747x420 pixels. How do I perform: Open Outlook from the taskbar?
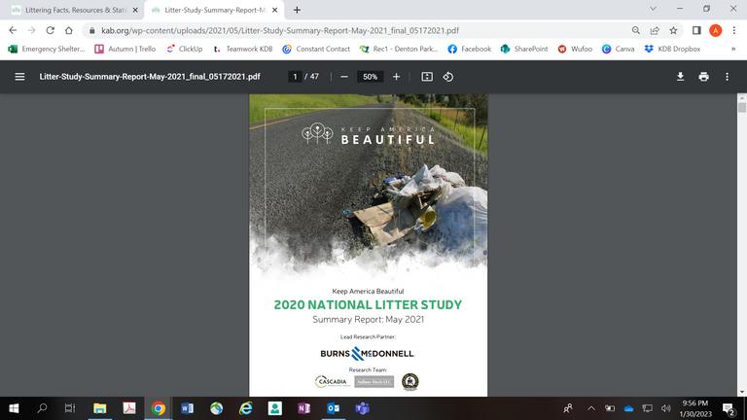point(334,408)
